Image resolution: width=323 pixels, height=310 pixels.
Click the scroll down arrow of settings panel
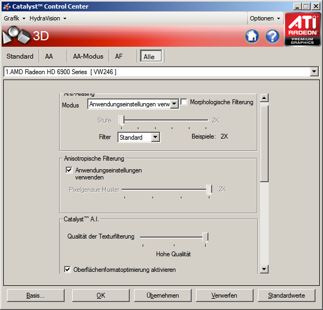click(x=264, y=269)
